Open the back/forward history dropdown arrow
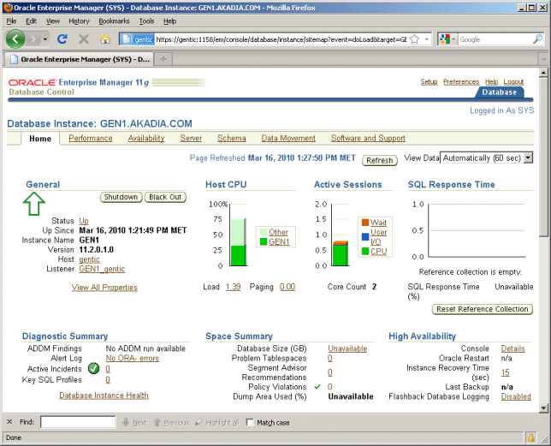 pos(45,39)
